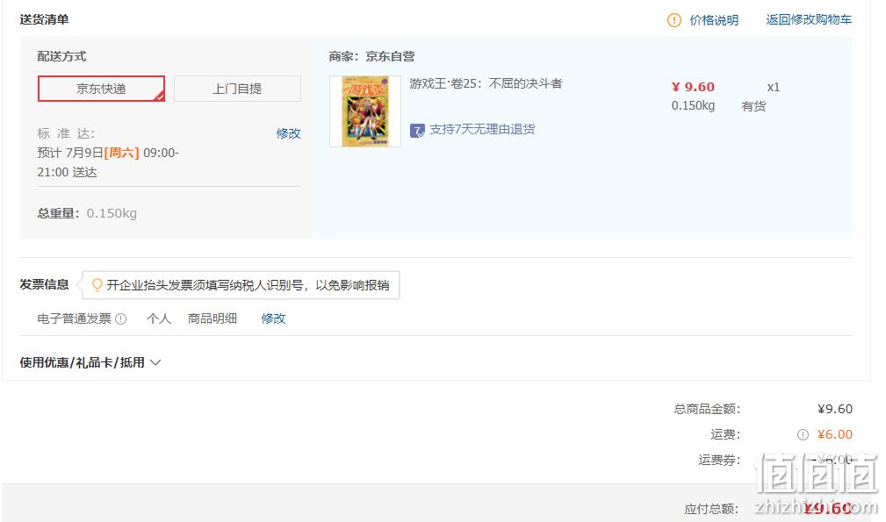Click the 有货 stock status text
The height and width of the screenshot is (522, 886).
(753, 106)
